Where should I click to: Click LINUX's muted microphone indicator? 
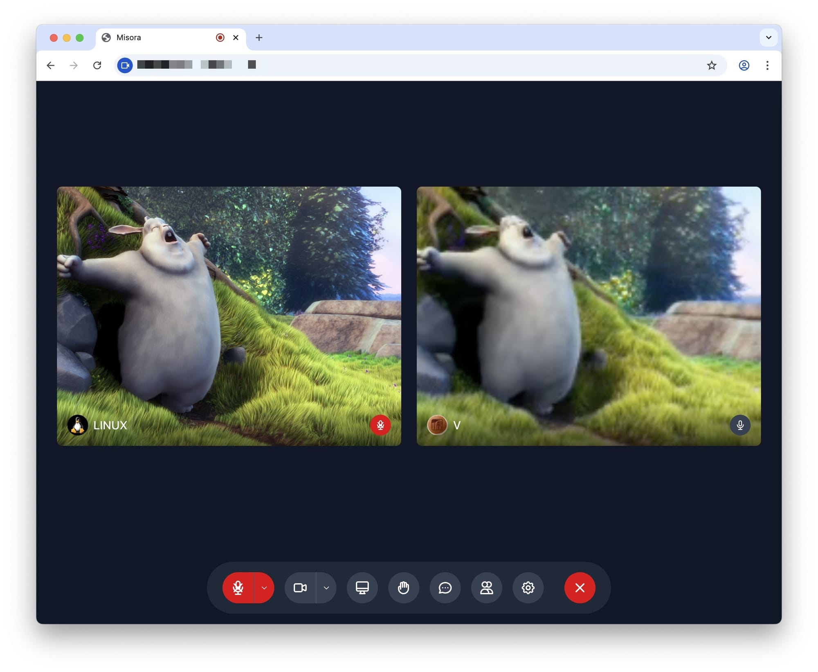(380, 425)
